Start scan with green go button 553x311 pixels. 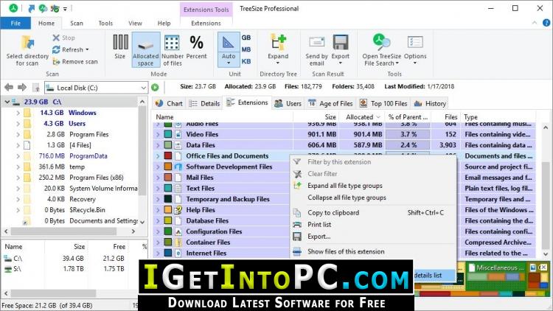pyautogui.click(x=155, y=88)
